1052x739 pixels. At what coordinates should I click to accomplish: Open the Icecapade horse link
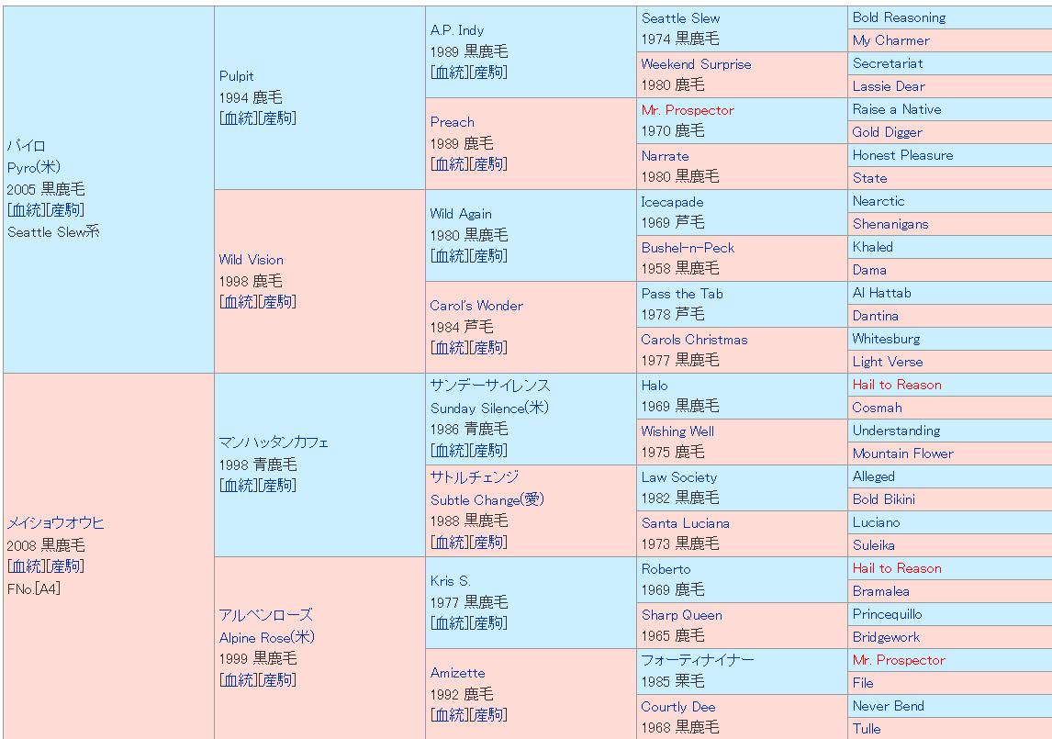(672, 202)
